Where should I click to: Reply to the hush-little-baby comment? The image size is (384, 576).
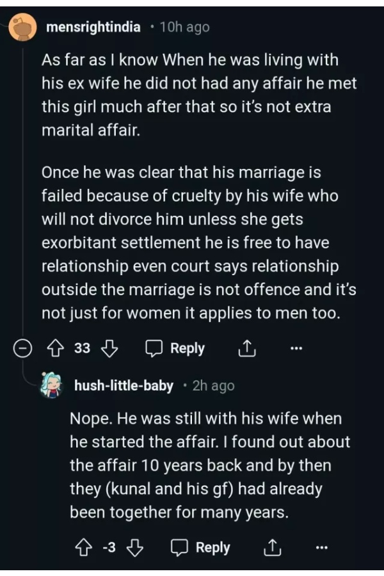202,548
